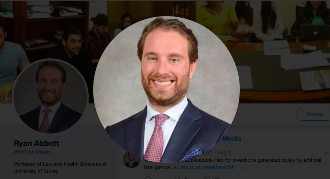
Task: Open the surrey.ac.uk news link
Action: click(x=205, y=167)
